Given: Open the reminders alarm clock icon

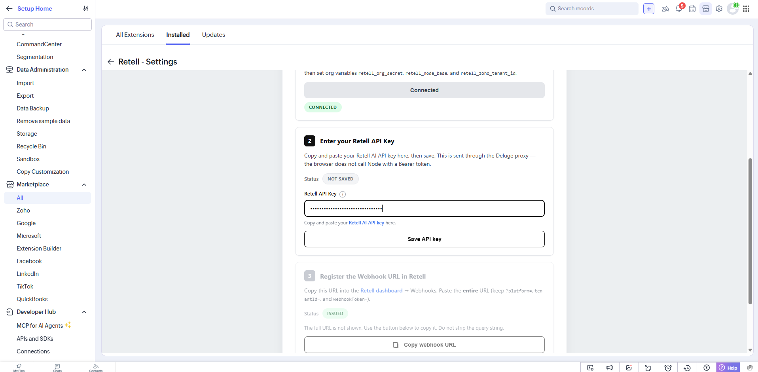Looking at the screenshot, I should coord(668,368).
